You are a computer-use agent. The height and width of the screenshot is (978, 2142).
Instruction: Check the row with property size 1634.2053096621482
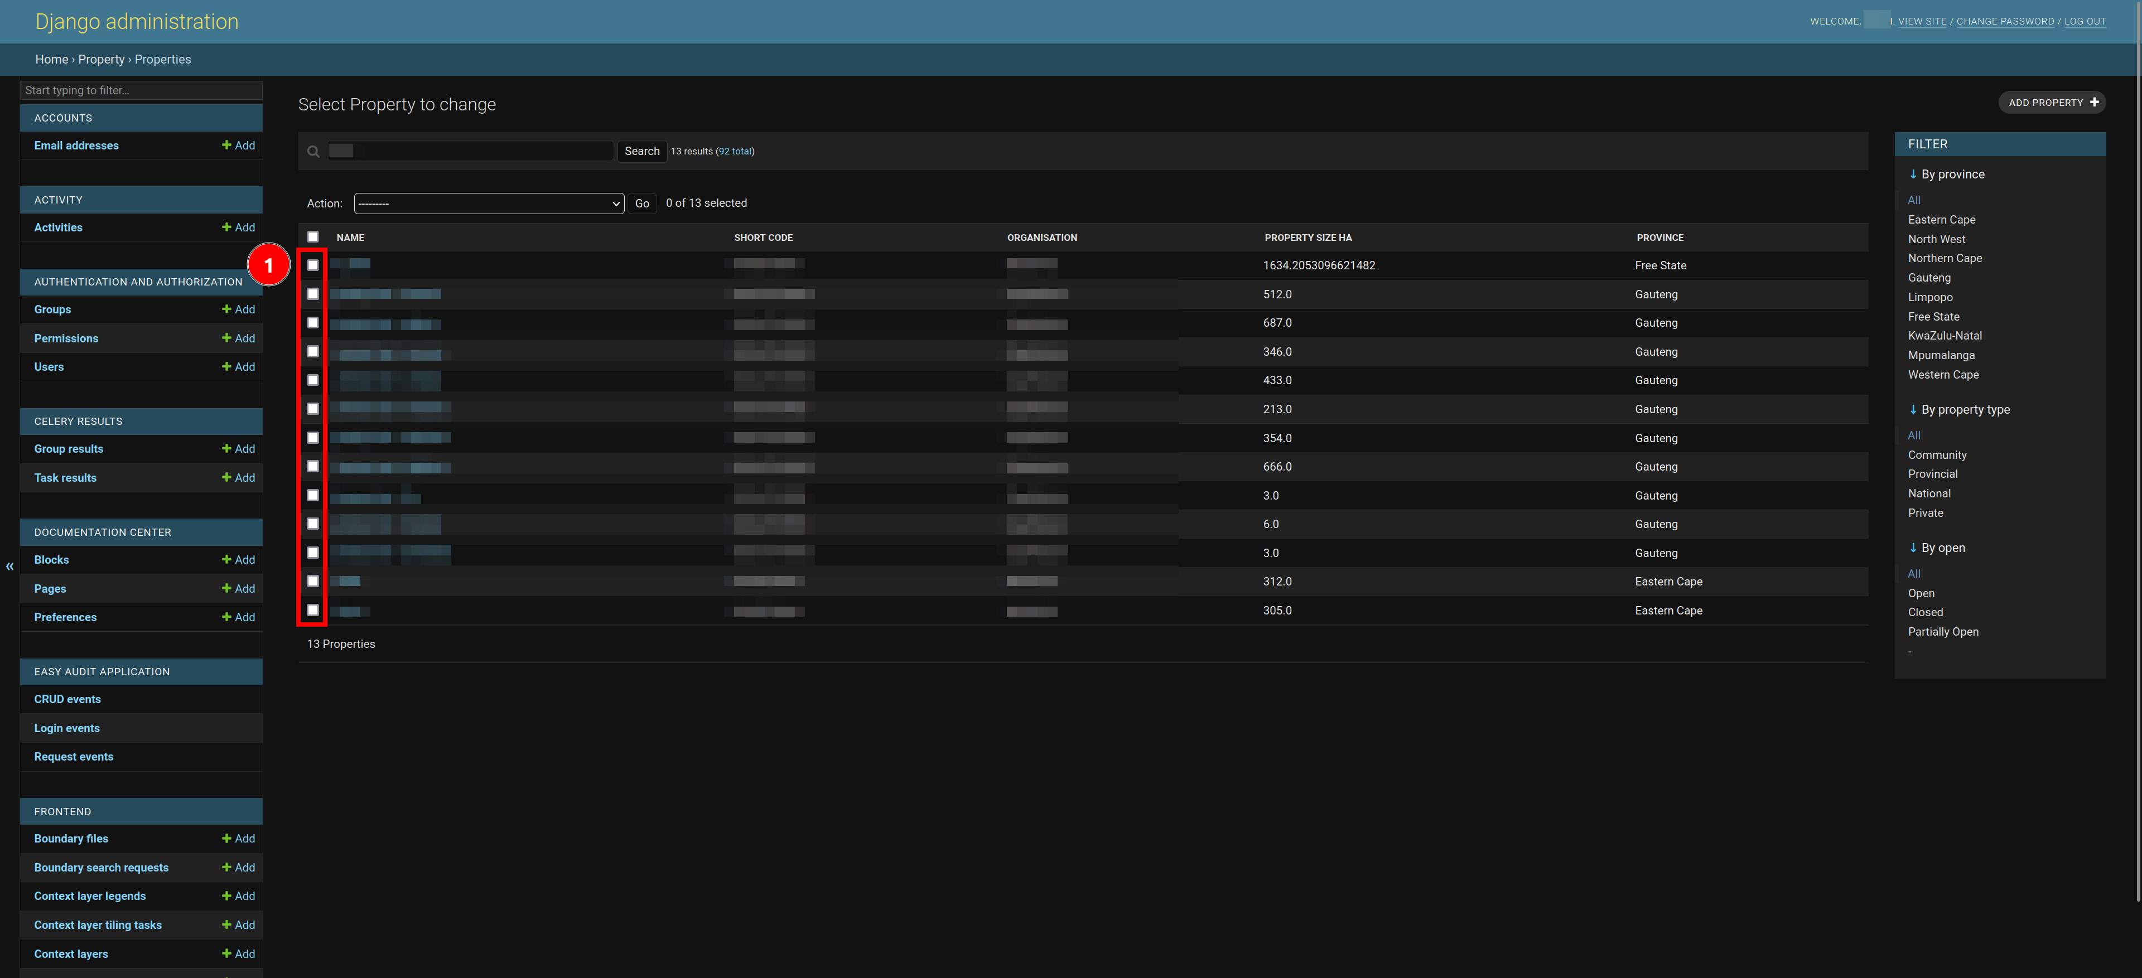[312, 265]
